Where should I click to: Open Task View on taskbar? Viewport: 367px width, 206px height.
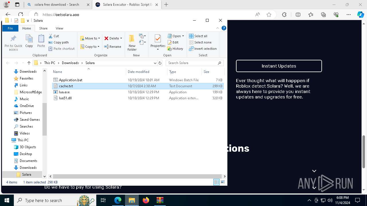104,200
